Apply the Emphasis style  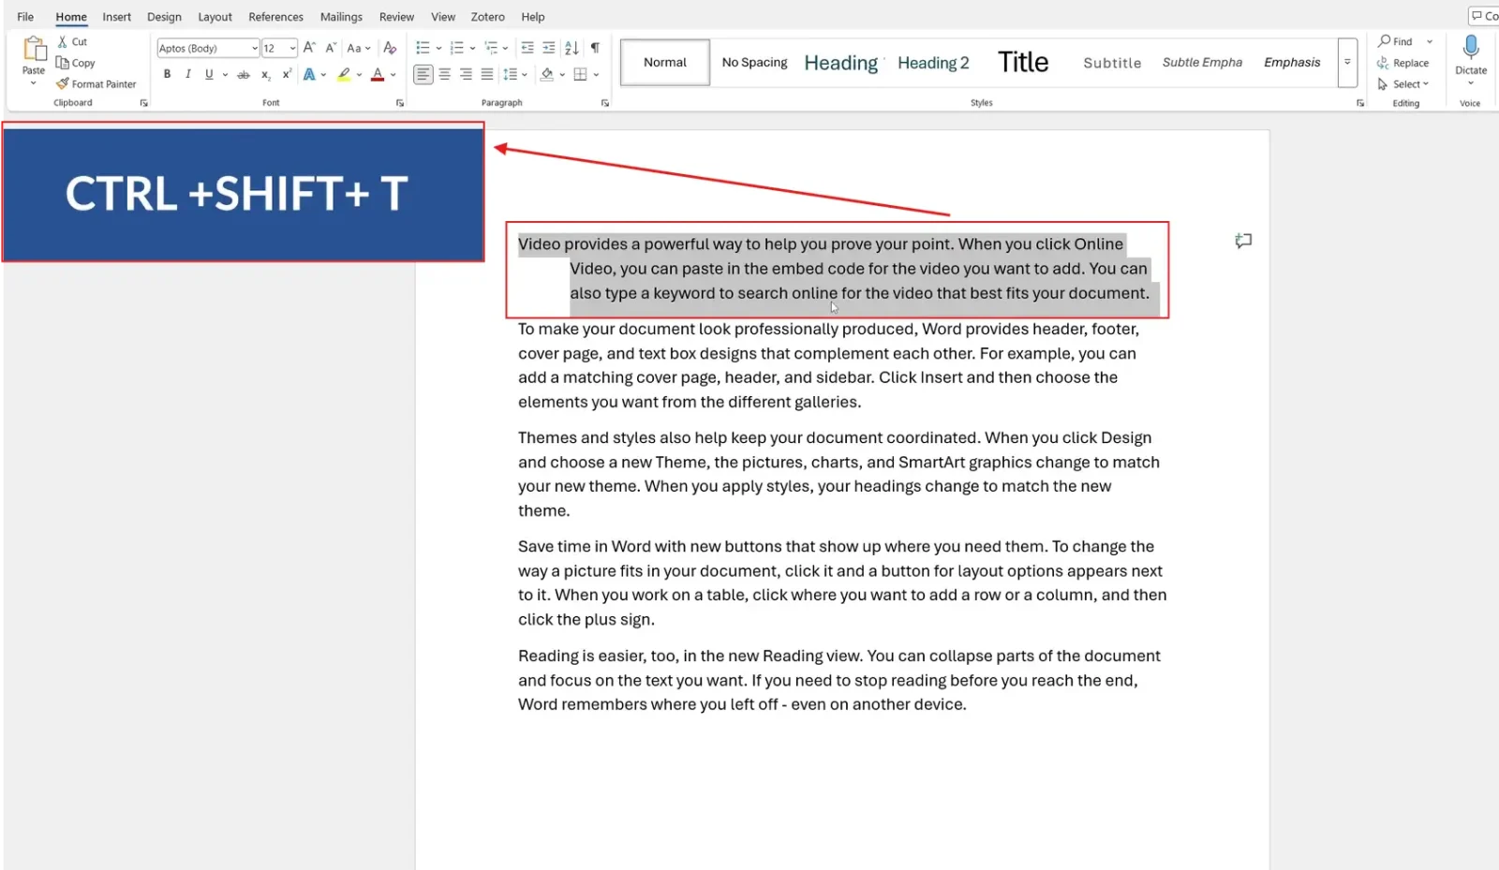[x=1292, y=63]
